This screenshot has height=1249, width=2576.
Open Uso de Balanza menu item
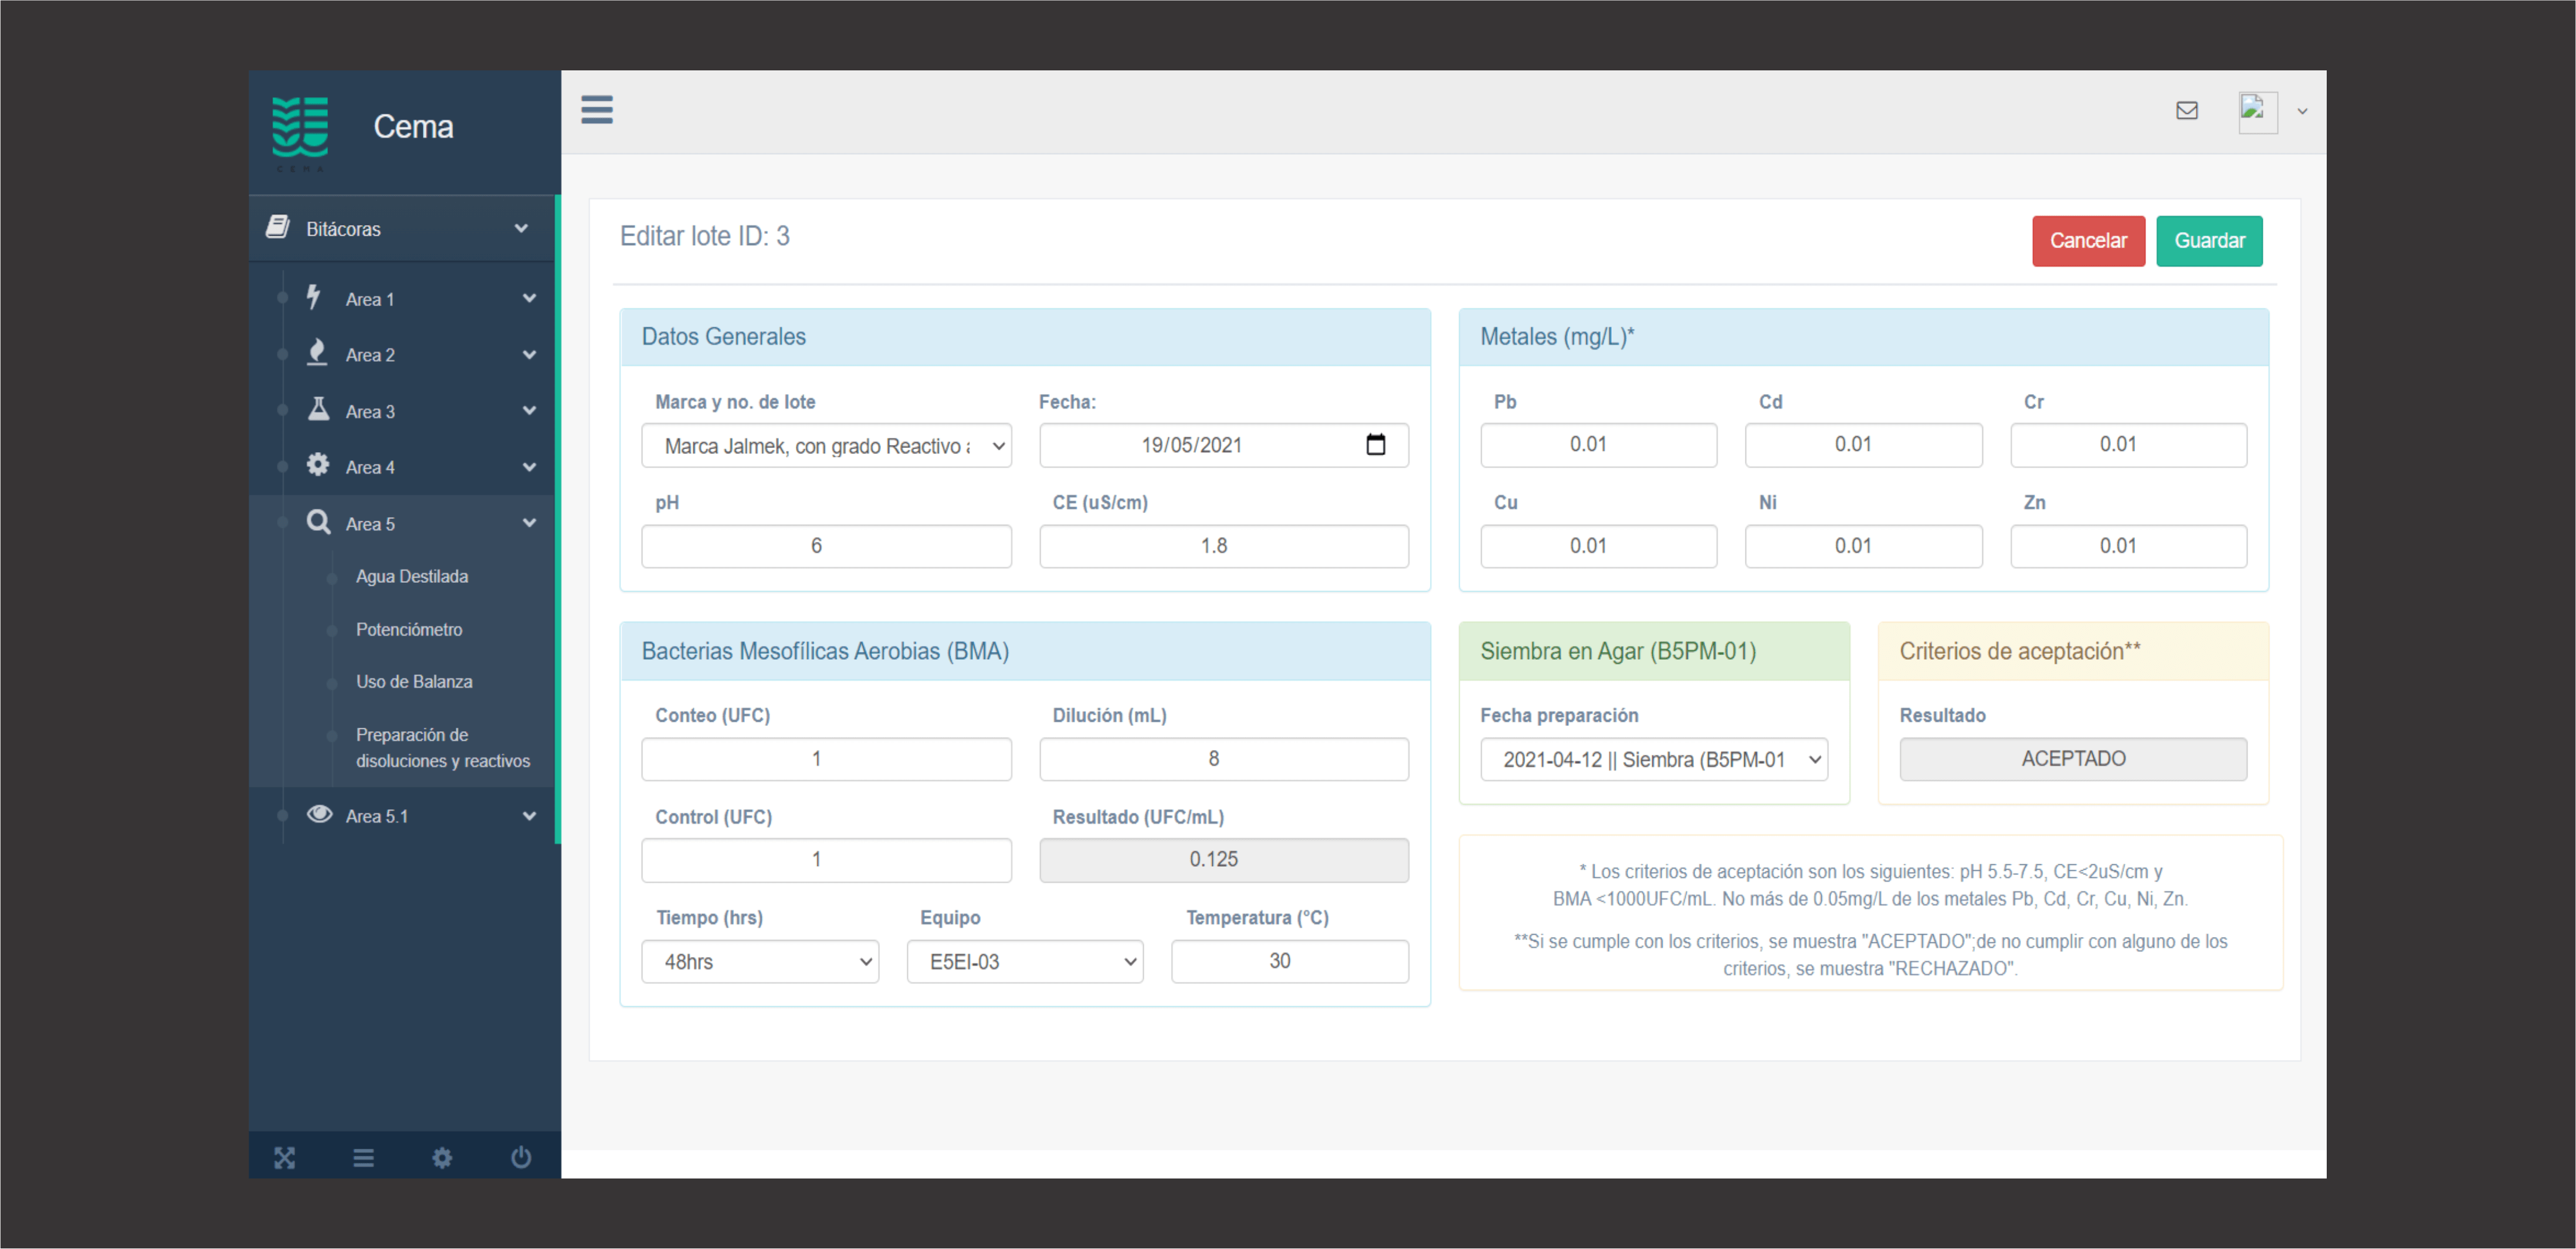point(414,681)
